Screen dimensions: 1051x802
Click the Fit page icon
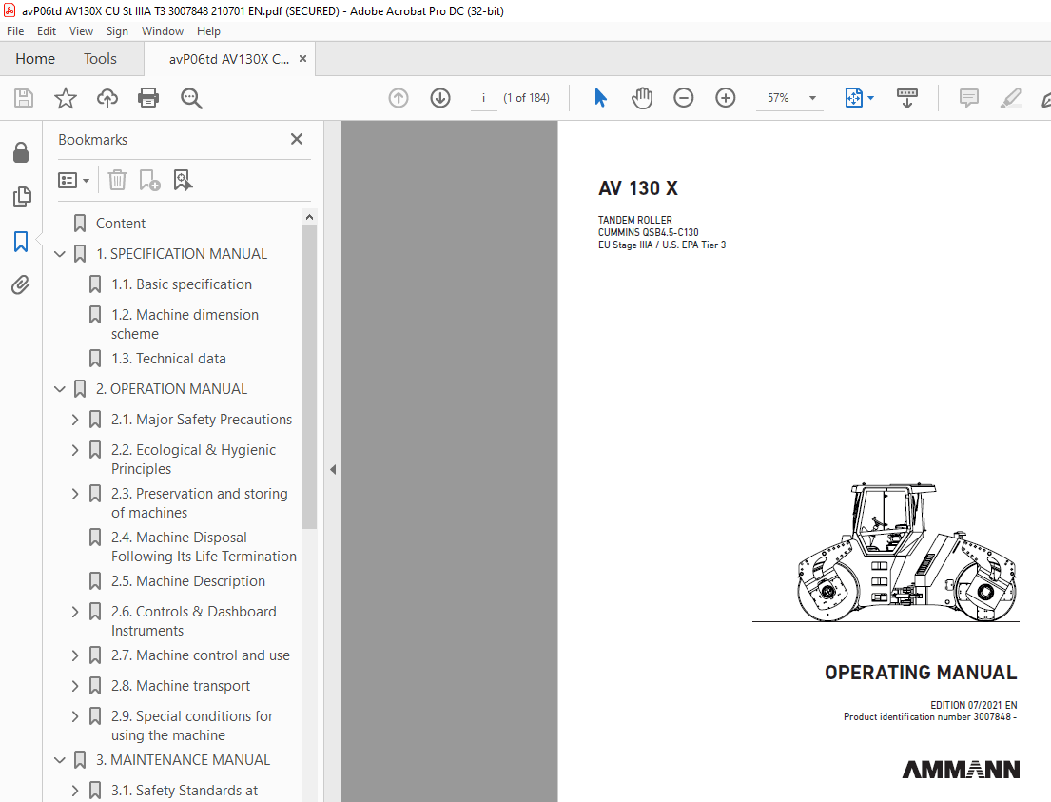tap(853, 98)
